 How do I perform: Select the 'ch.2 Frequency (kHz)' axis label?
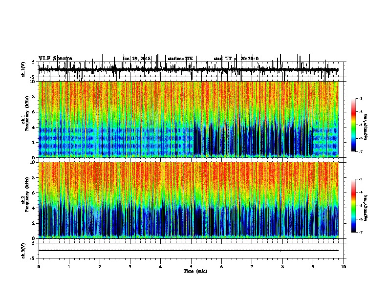click(x=25, y=194)
